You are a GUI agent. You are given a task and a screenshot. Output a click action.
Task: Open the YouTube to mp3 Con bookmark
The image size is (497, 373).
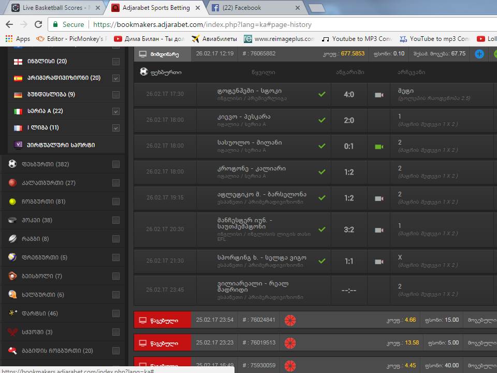tap(434, 39)
